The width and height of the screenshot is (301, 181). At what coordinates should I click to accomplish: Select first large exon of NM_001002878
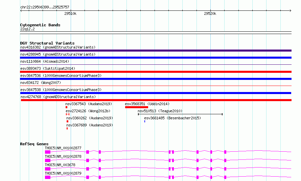pos(48,160)
